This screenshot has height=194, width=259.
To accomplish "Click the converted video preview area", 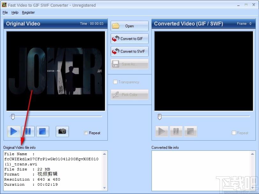I will coord(204,71).
